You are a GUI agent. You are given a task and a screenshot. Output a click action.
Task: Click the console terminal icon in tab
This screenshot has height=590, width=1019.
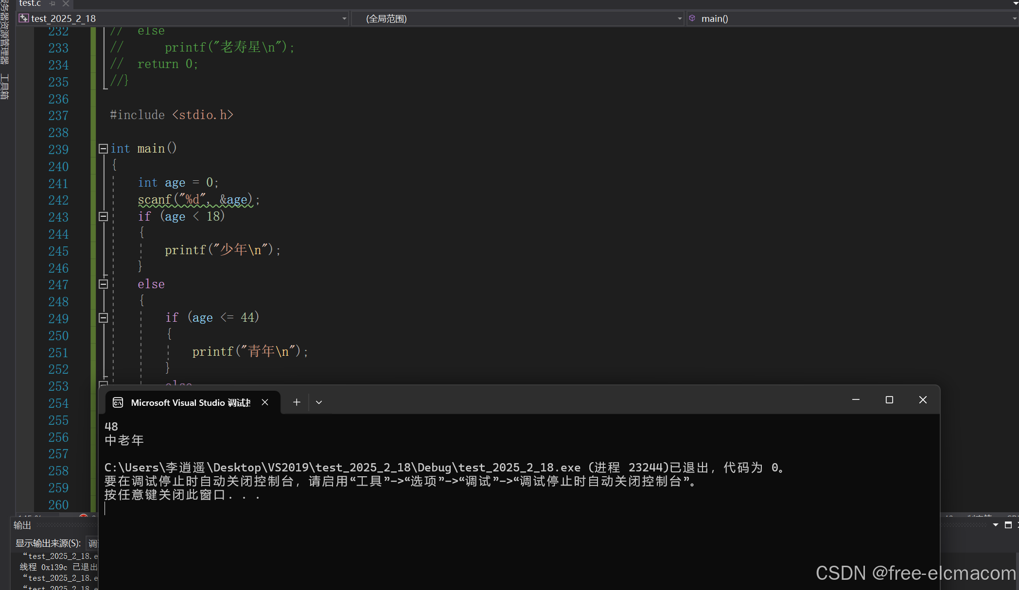point(118,402)
